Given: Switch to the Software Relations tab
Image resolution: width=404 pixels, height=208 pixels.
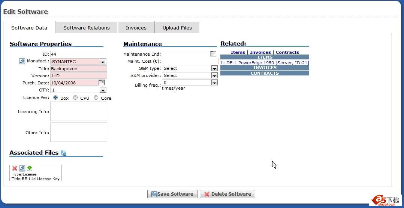Looking at the screenshot, I should pyautogui.click(x=87, y=28).
